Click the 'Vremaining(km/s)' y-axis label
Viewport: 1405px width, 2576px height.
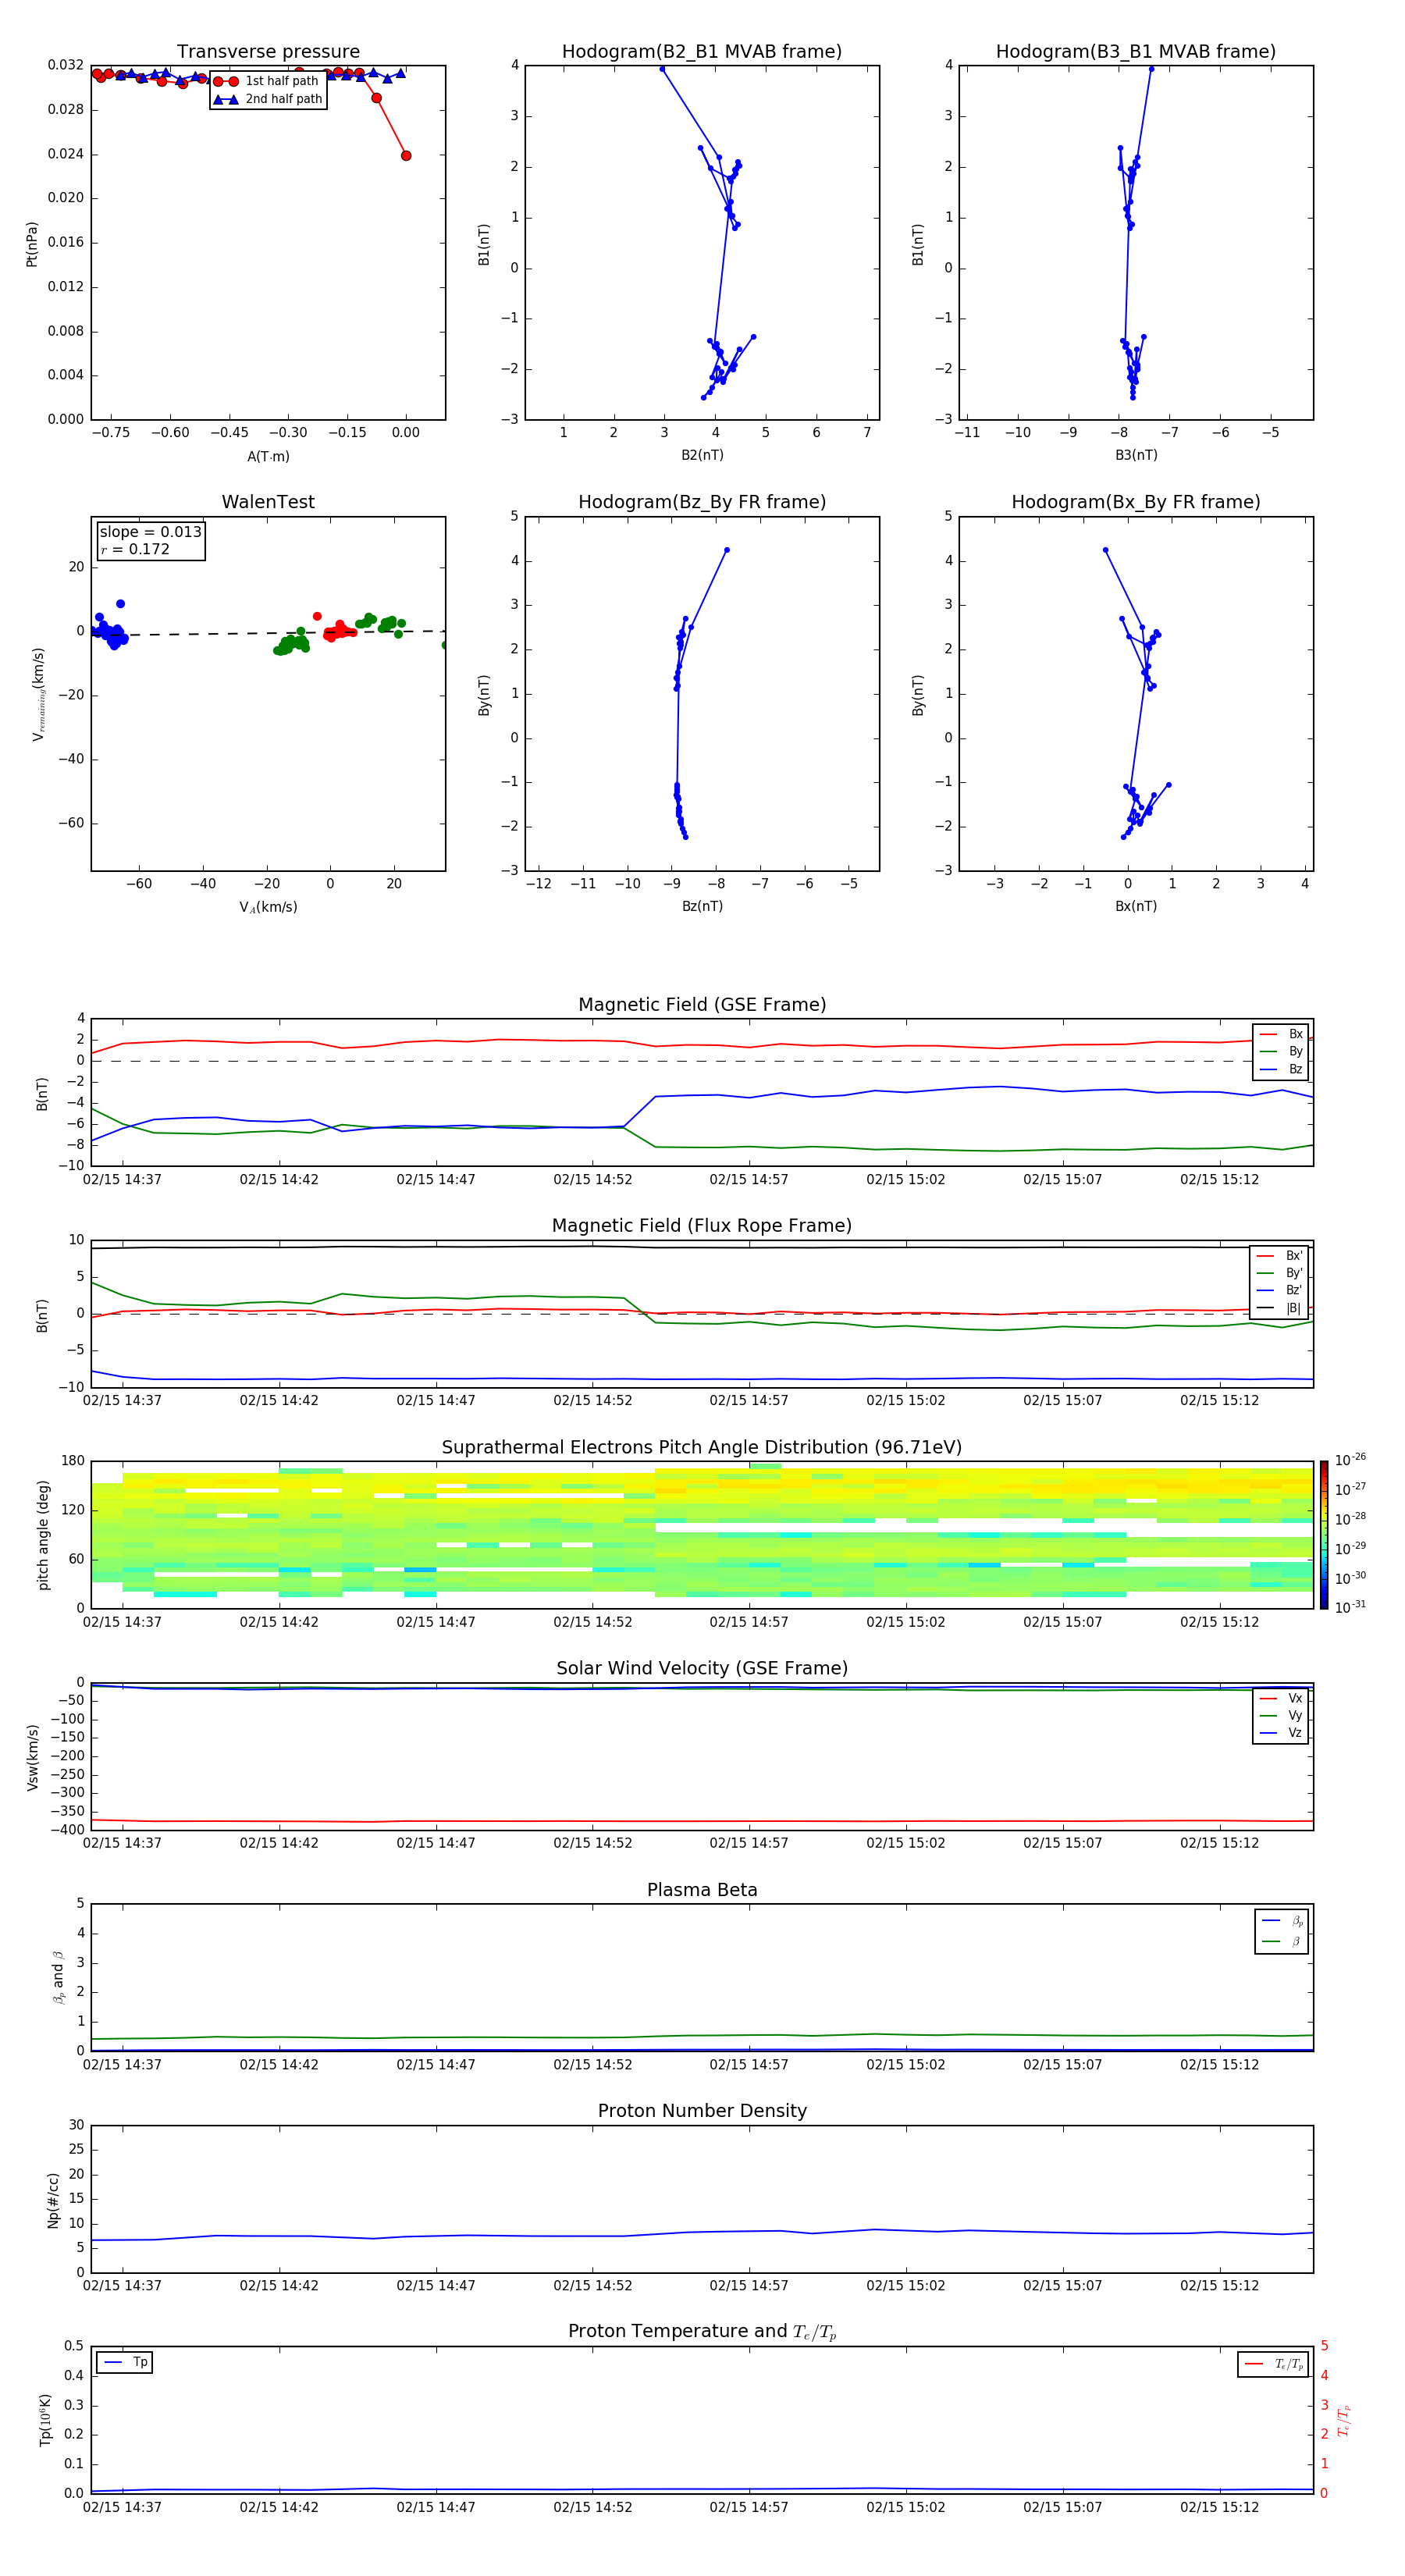click(38, 694)
